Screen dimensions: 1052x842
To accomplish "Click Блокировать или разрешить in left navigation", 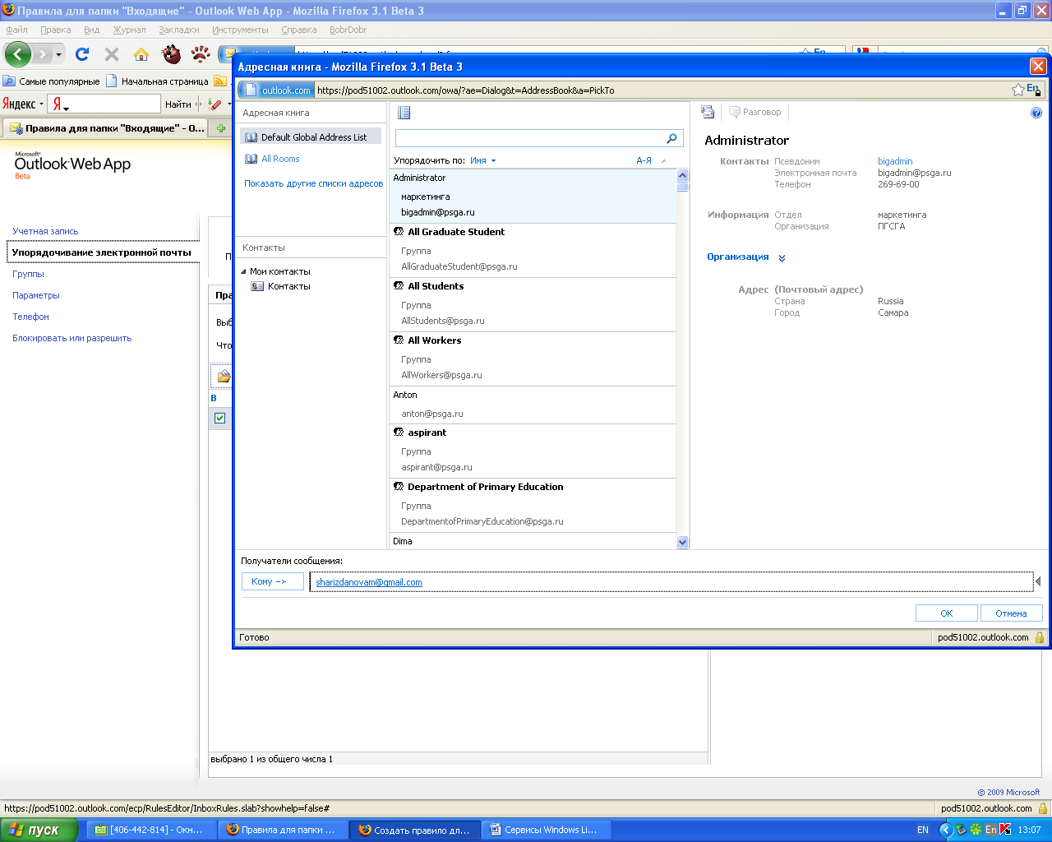I will pyautogui.click(x=72, y=338).
